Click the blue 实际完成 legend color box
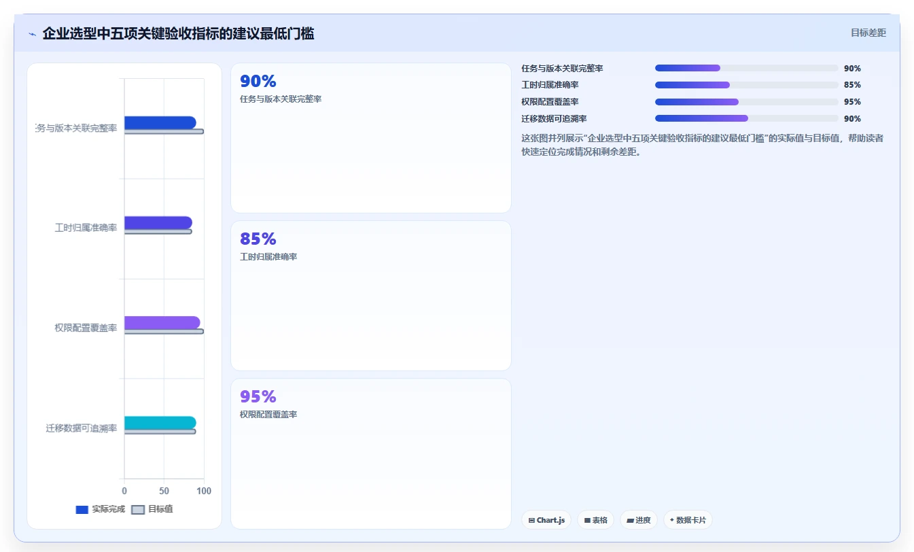 pyautogui.click(x=82, y=509)
